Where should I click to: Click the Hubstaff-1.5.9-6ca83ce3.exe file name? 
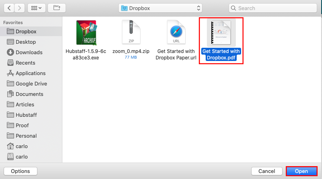click(86, 55)
